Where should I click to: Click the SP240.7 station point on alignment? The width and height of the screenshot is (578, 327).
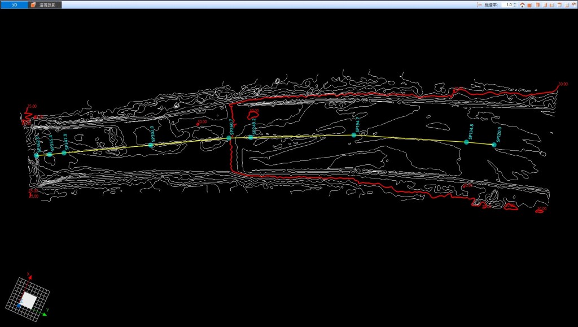229,138
